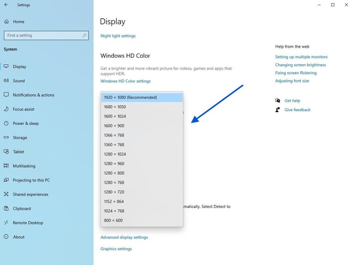Pick 1280 × 1024 in the dropdown
Screen dimensions: 352x265
(142, 154)
